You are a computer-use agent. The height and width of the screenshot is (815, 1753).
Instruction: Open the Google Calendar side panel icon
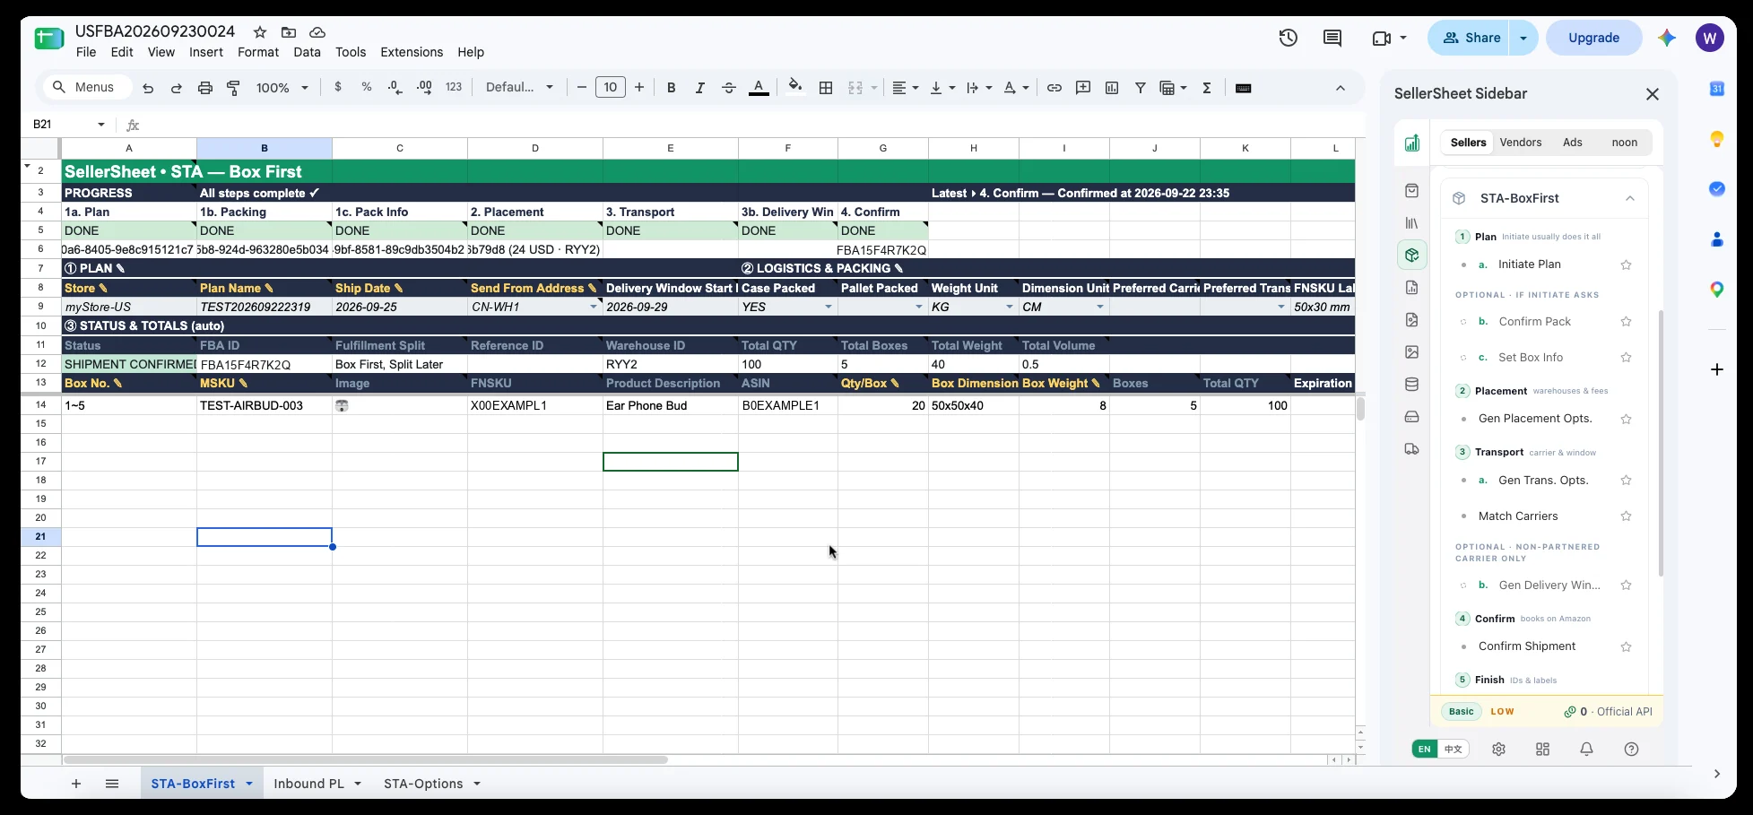pos(1717,88)
